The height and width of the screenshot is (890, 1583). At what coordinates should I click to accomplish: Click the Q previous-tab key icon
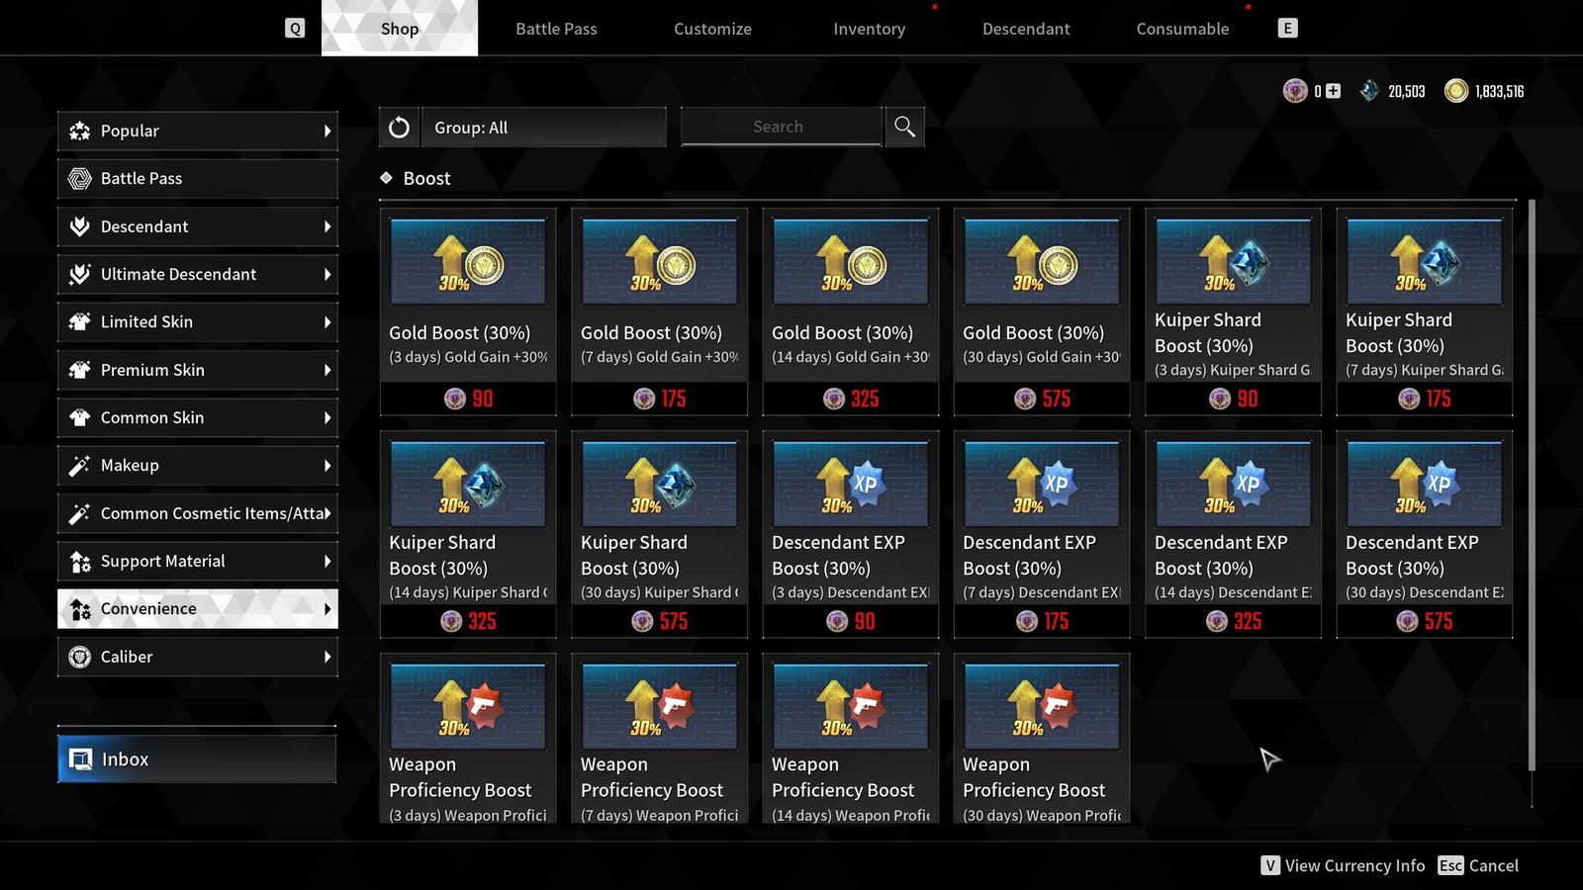295,28
